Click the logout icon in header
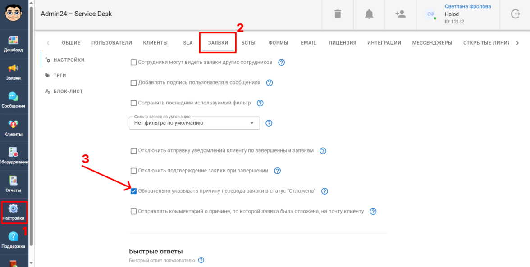The image size is (530, 267). point(515,14)
